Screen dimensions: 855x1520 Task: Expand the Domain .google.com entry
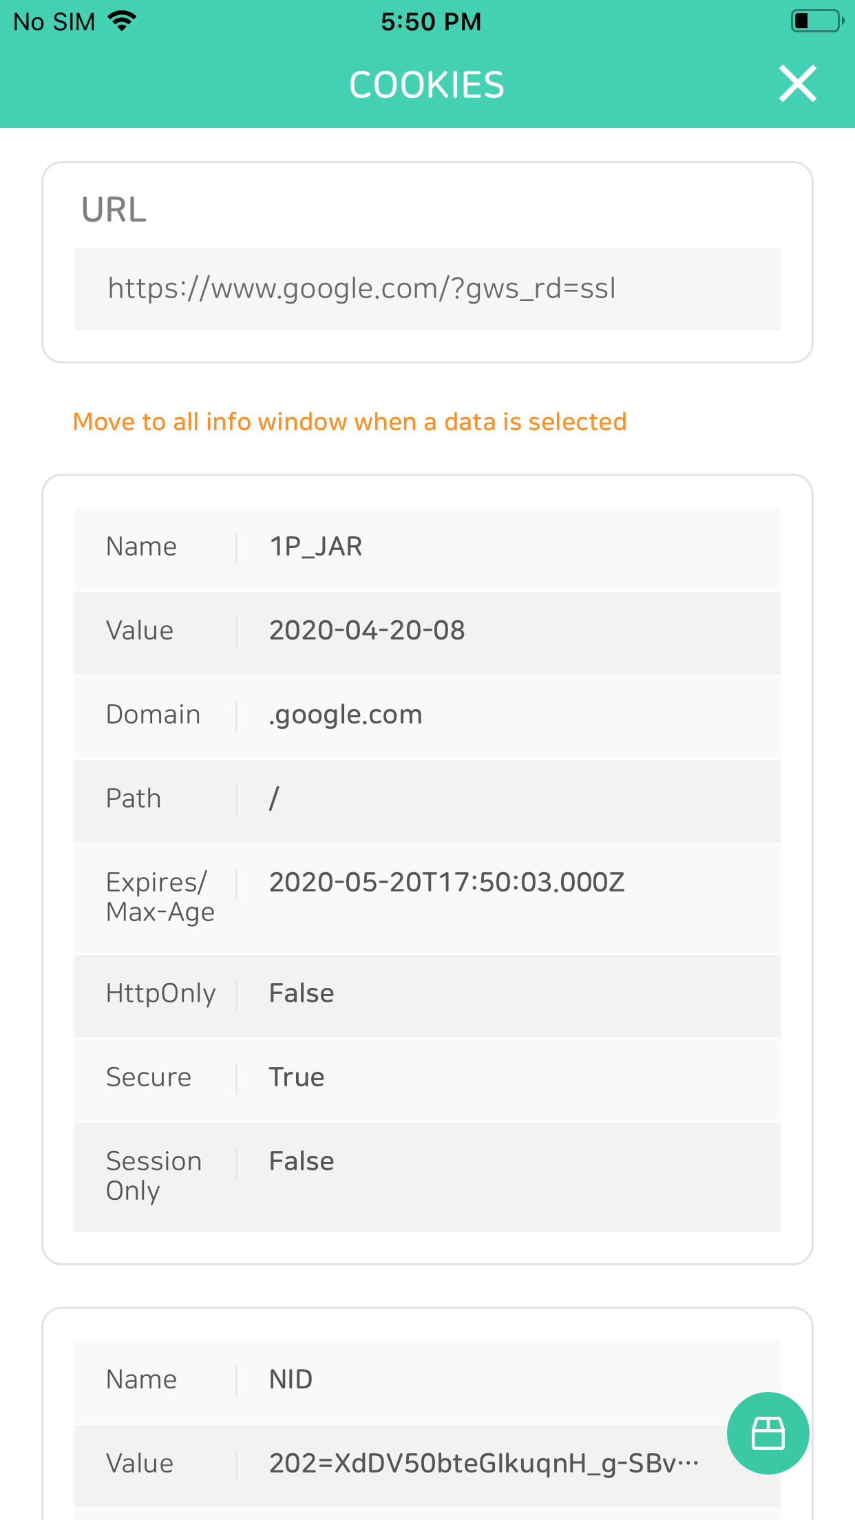coord(427,715)
